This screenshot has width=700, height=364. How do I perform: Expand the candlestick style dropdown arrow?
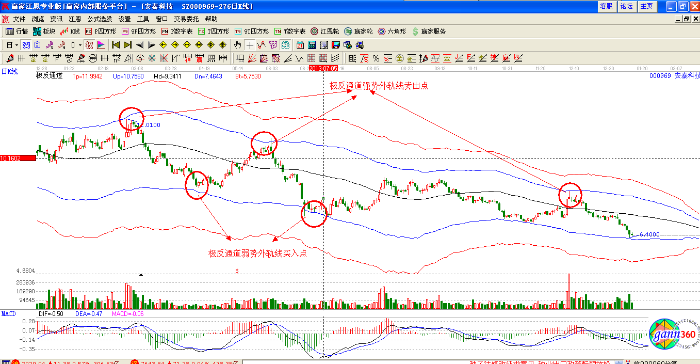pos(80,45)
